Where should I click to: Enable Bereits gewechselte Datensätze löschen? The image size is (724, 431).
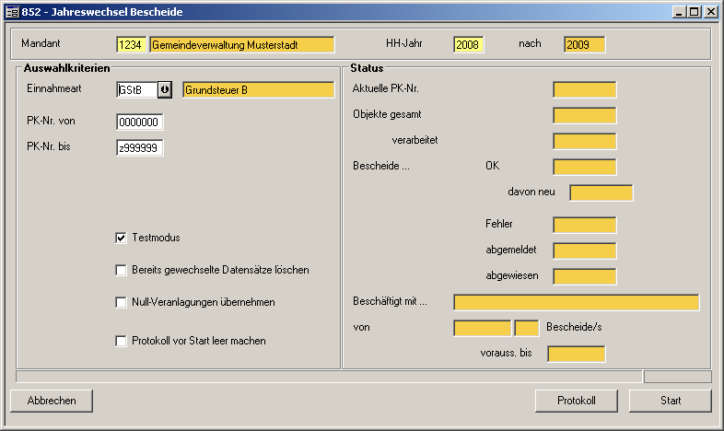point(121,270)
